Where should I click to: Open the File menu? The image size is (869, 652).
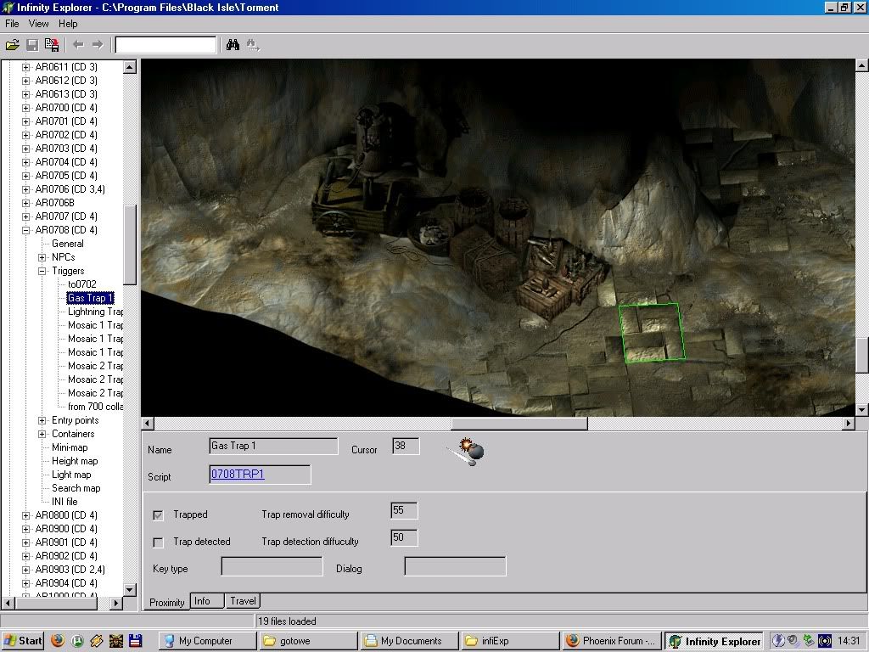(x=12, y=23)
